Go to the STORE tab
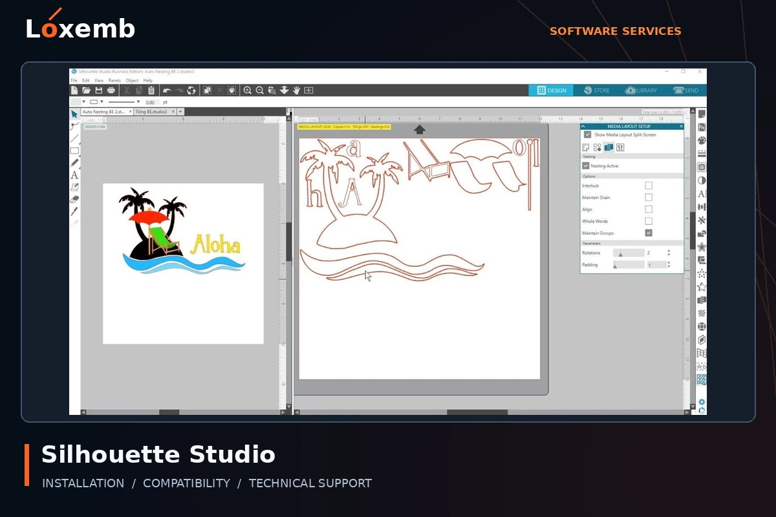The width and height of the screenshot is (776, 517). [x=596, y=90]
